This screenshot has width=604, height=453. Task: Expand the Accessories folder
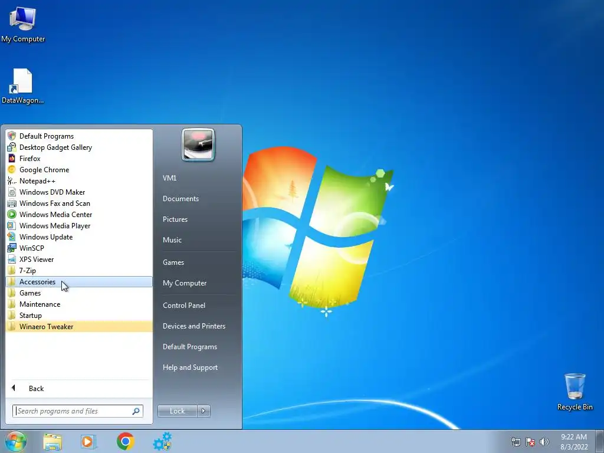[80, 281]
